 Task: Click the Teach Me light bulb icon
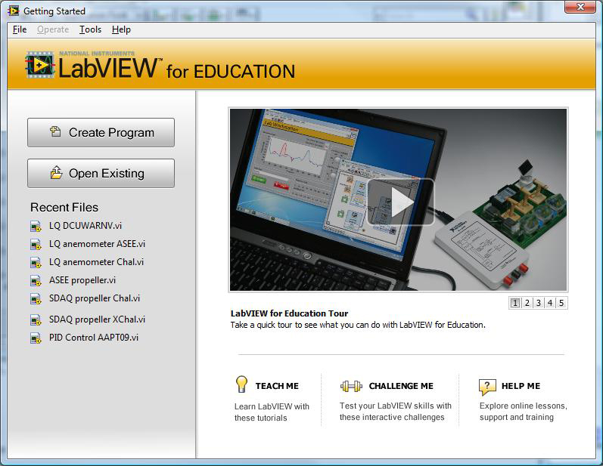click(x=241, y=384)
